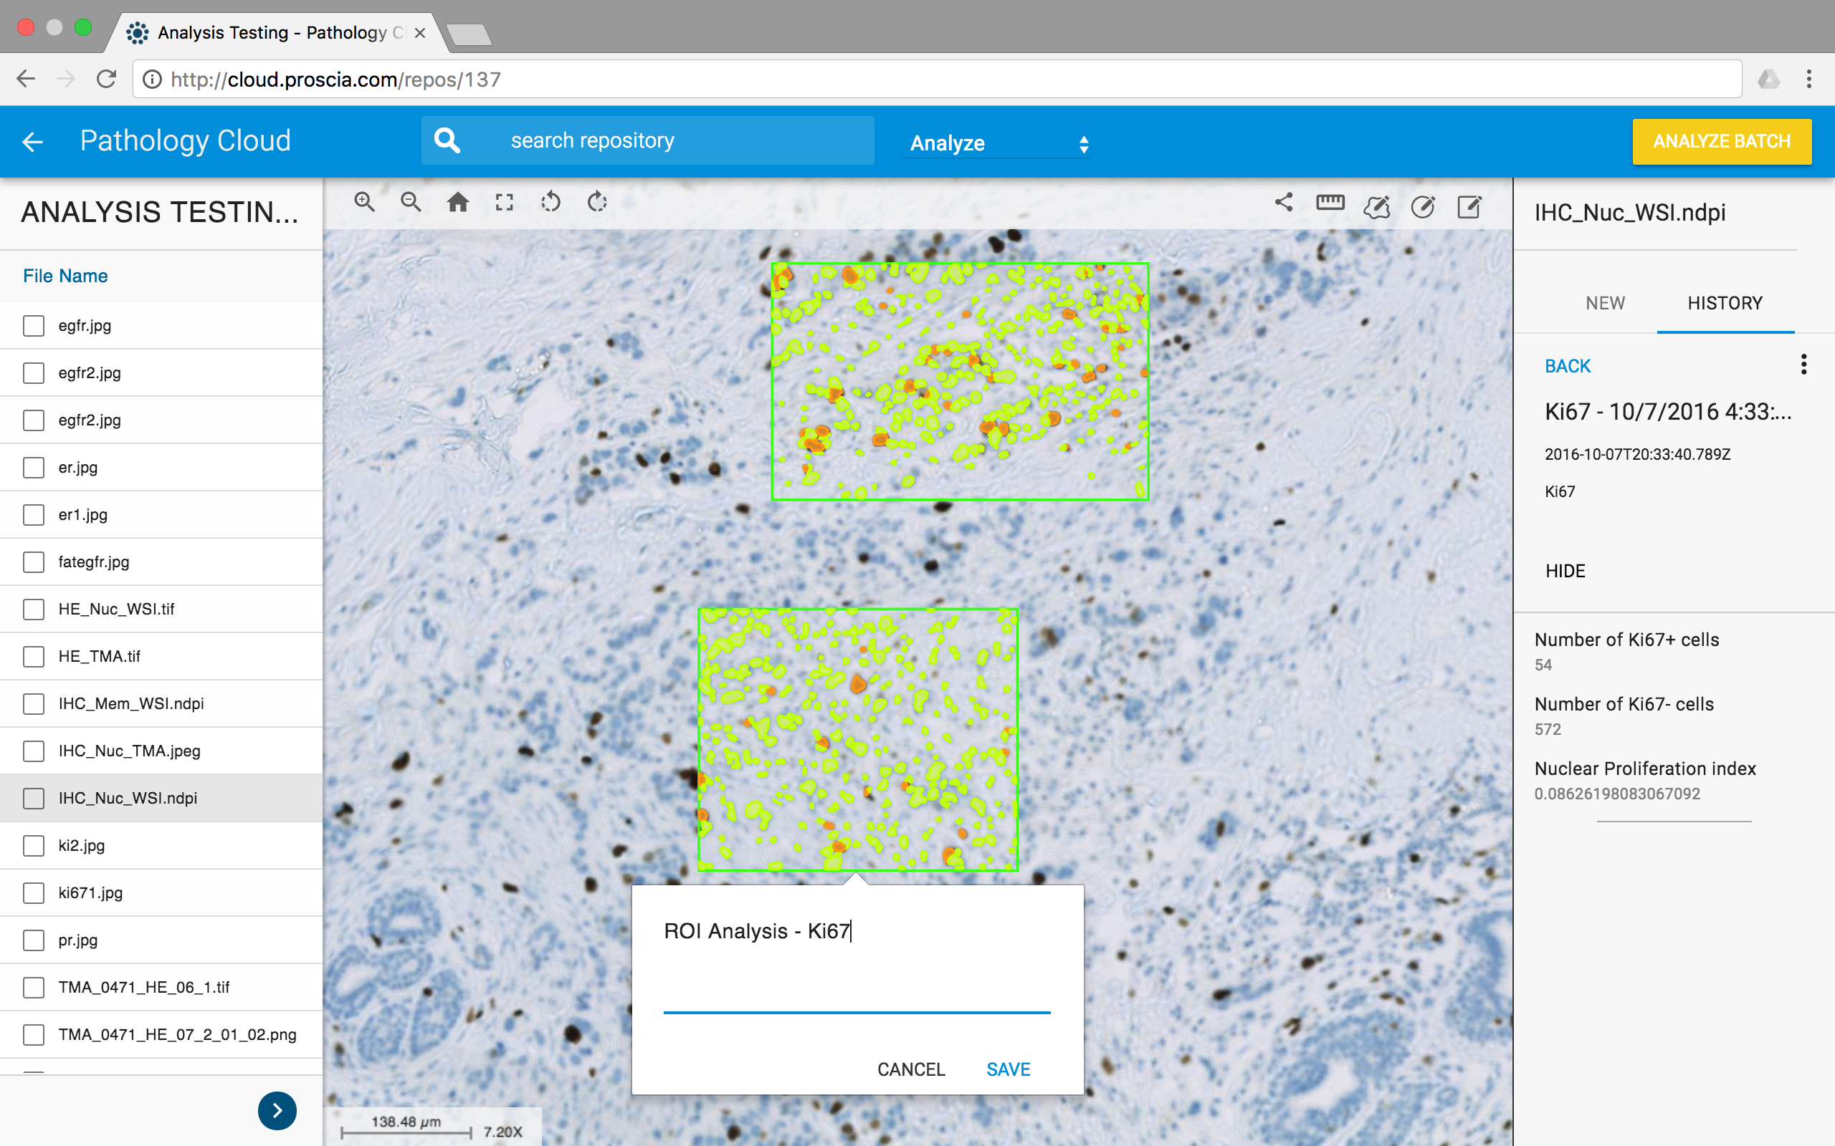Viewport: 1835px width, 1146px height.
Task: Click the zoom in magnifier icon
Action: pyautogui.click(x=365, y=203)
